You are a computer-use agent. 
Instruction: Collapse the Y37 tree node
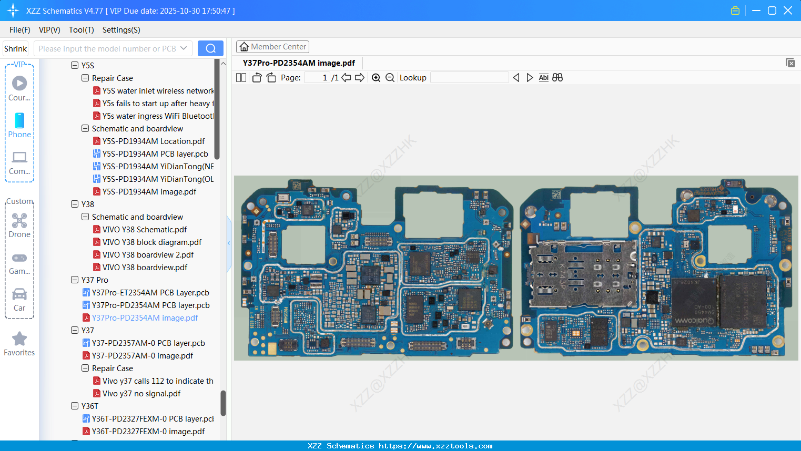coord(75,330)
